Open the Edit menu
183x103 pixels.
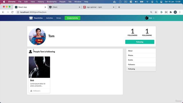point(26,2)
